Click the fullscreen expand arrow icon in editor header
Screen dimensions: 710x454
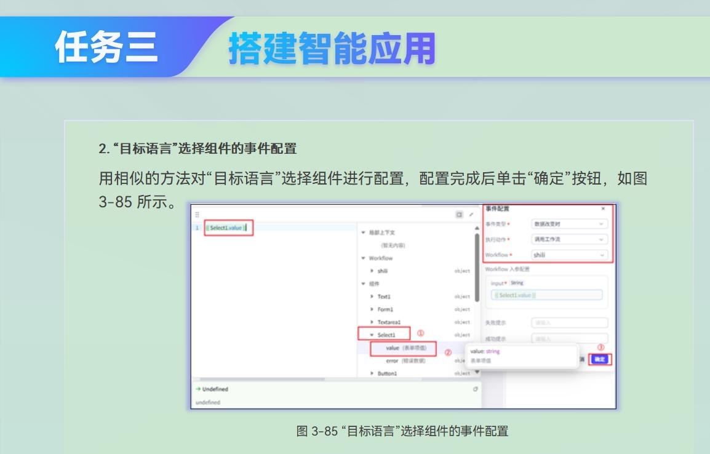click(471, 215)
